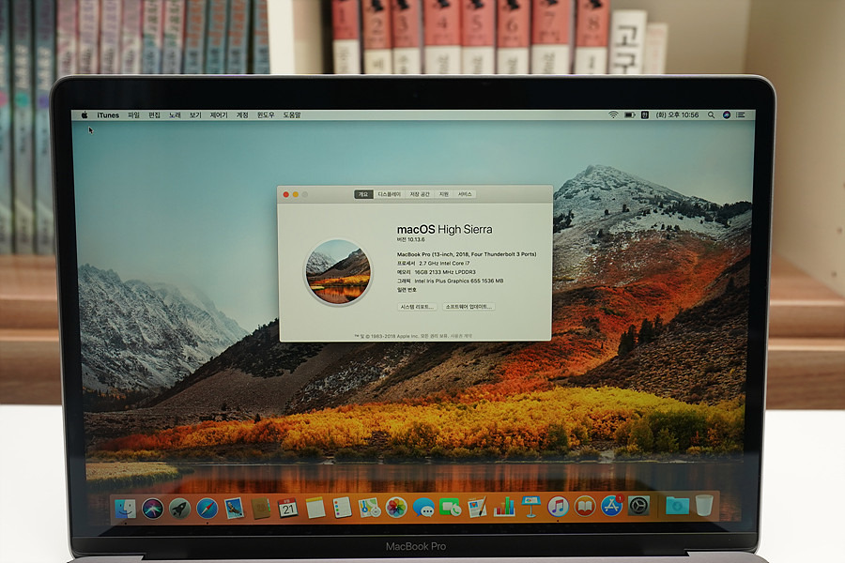Click Wi-Fi status icon in menu bar
This screenshot has height=563, width=845.
click(x=613, y=114)
